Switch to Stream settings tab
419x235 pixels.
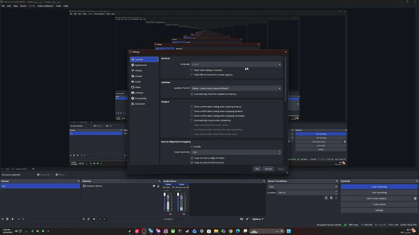point(144,70)
